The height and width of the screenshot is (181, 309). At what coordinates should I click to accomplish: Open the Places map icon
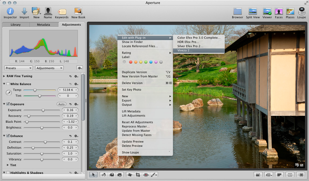tap(290, 11)
